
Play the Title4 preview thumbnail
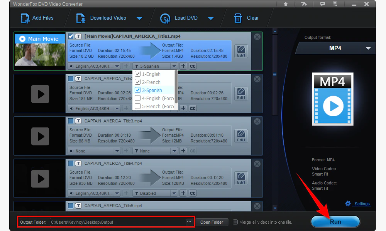(x=40, y=179)
